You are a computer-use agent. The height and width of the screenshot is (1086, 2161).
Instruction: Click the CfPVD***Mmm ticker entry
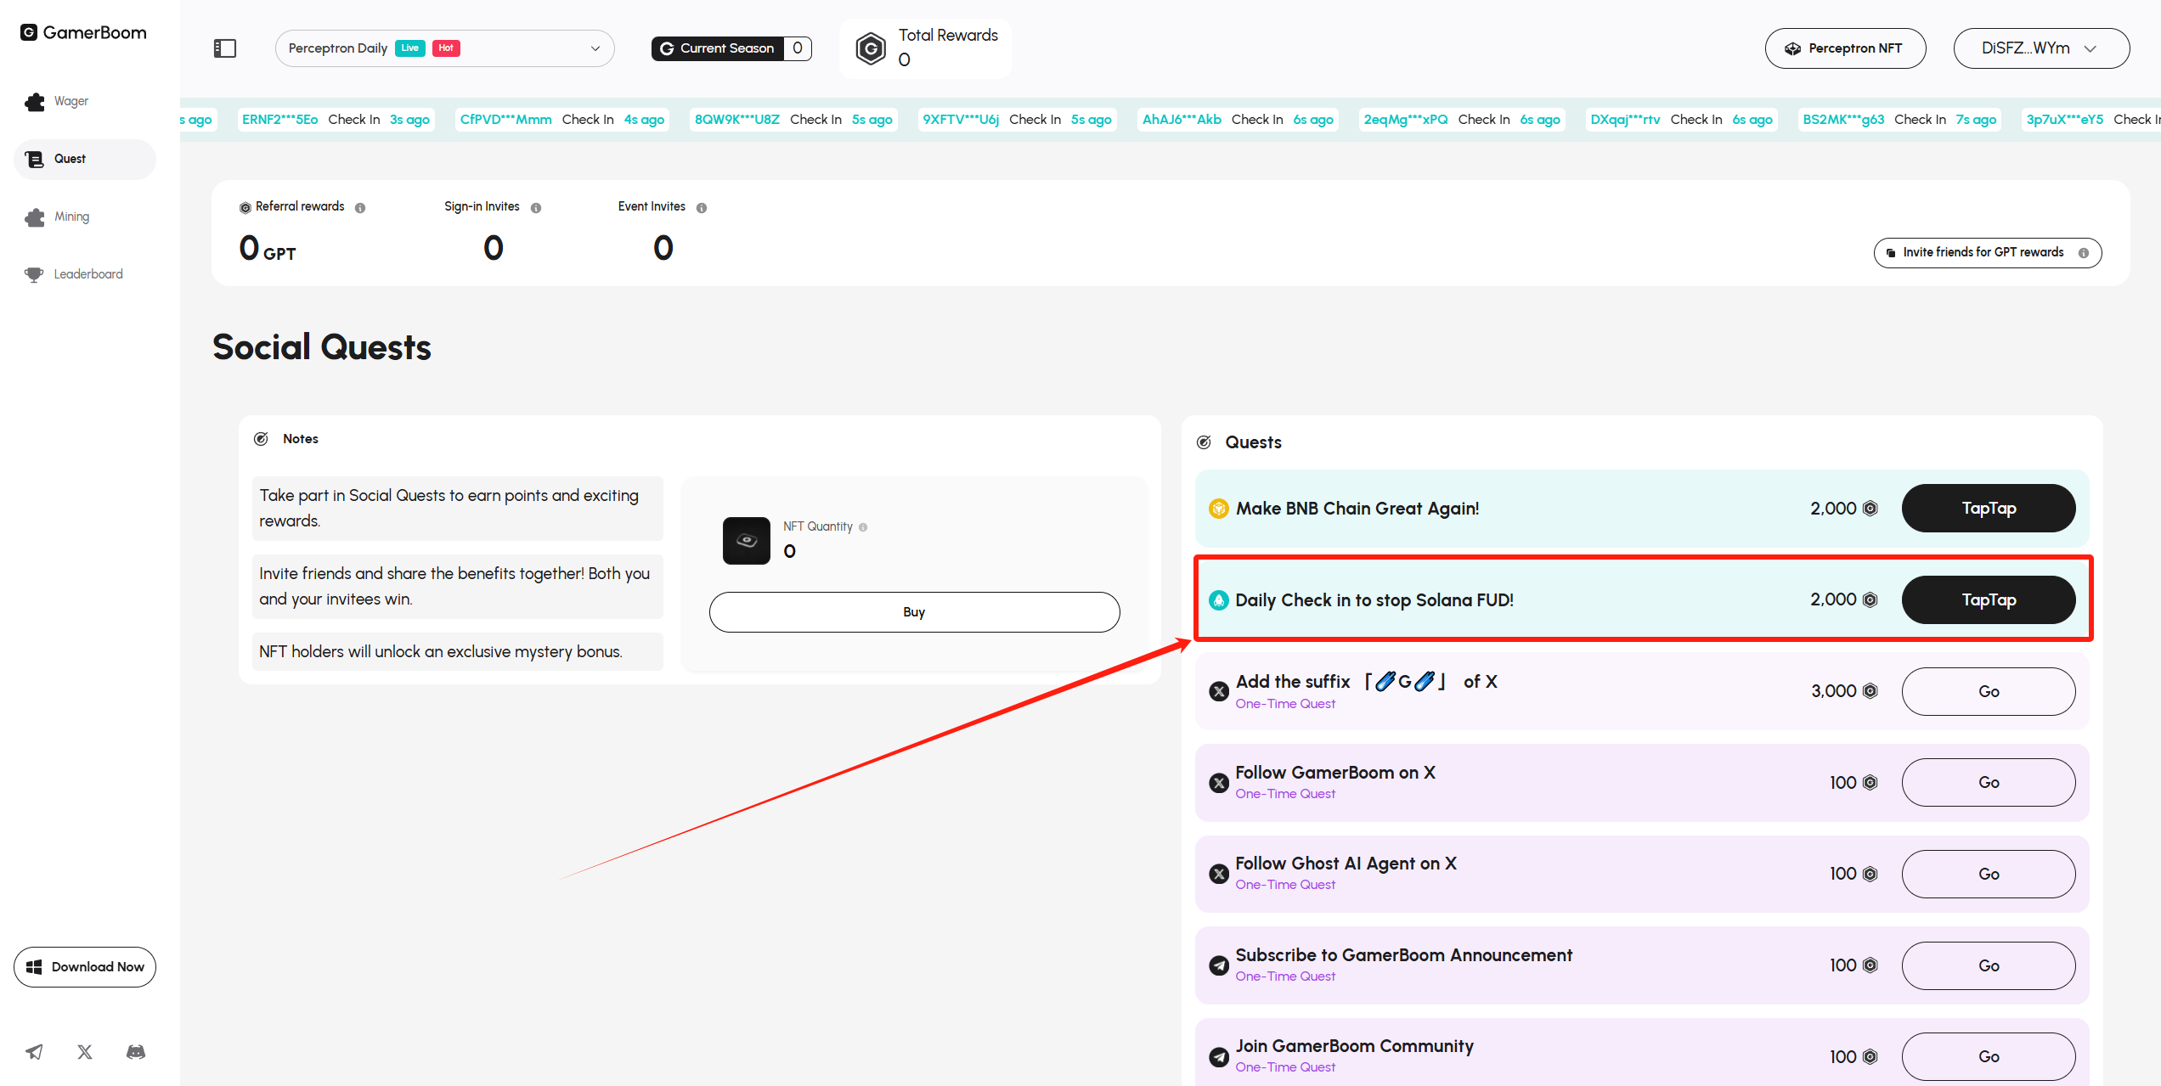562,120
